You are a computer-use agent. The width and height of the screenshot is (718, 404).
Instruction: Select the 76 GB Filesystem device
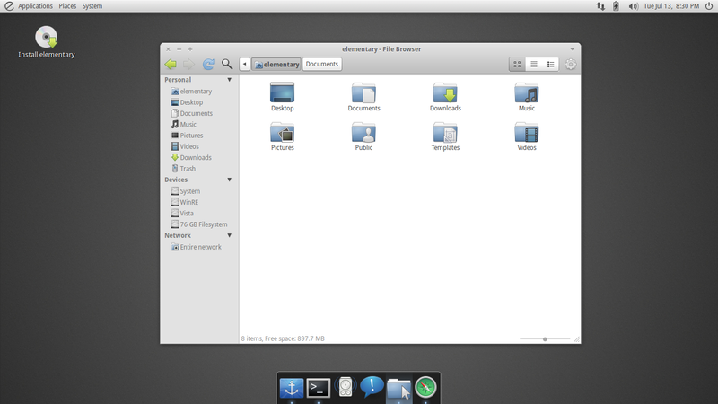click(x=198, y=224)
